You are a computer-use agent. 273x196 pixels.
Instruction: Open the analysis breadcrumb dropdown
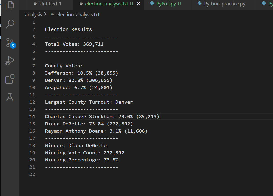tap(33, 14)
